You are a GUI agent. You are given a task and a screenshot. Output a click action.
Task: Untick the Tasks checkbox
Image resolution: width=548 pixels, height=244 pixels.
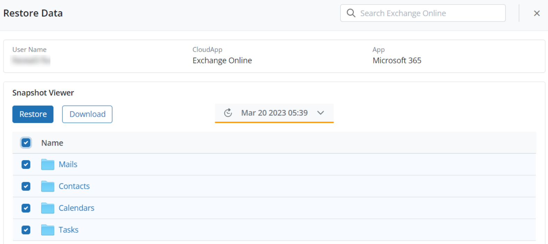pyautogui.click(x=26, y=230)
